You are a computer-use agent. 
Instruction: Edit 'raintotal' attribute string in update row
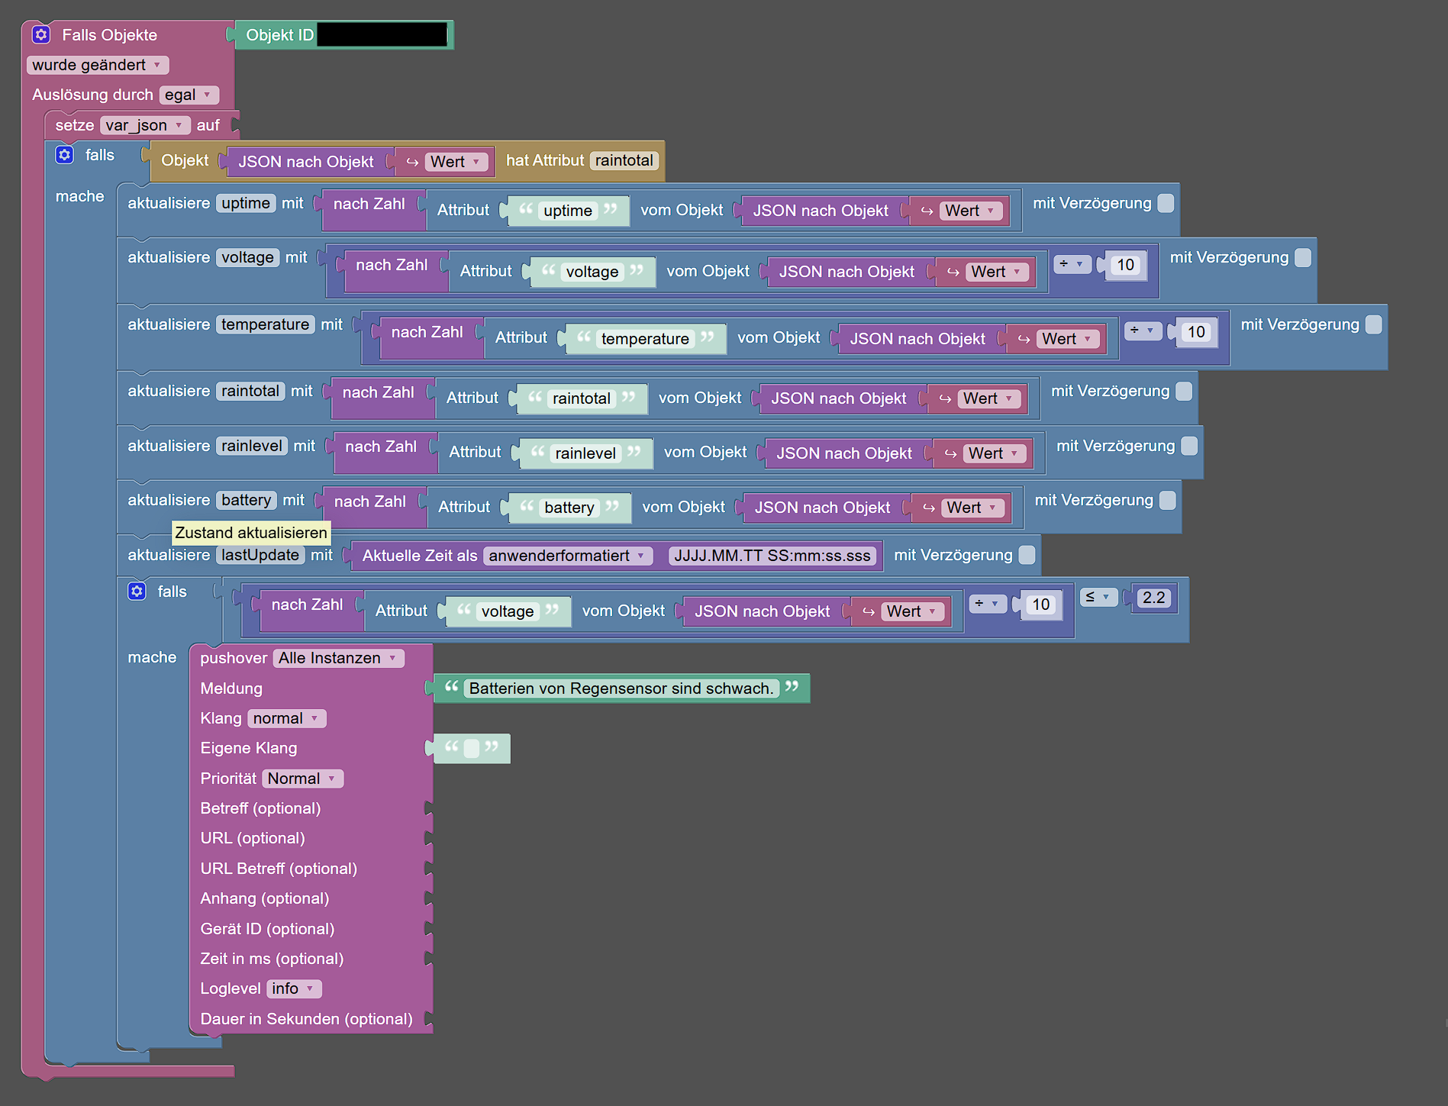pyautogui.click(x=581, y=398)
